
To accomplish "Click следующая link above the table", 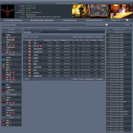I will click(x=99, y=37).
